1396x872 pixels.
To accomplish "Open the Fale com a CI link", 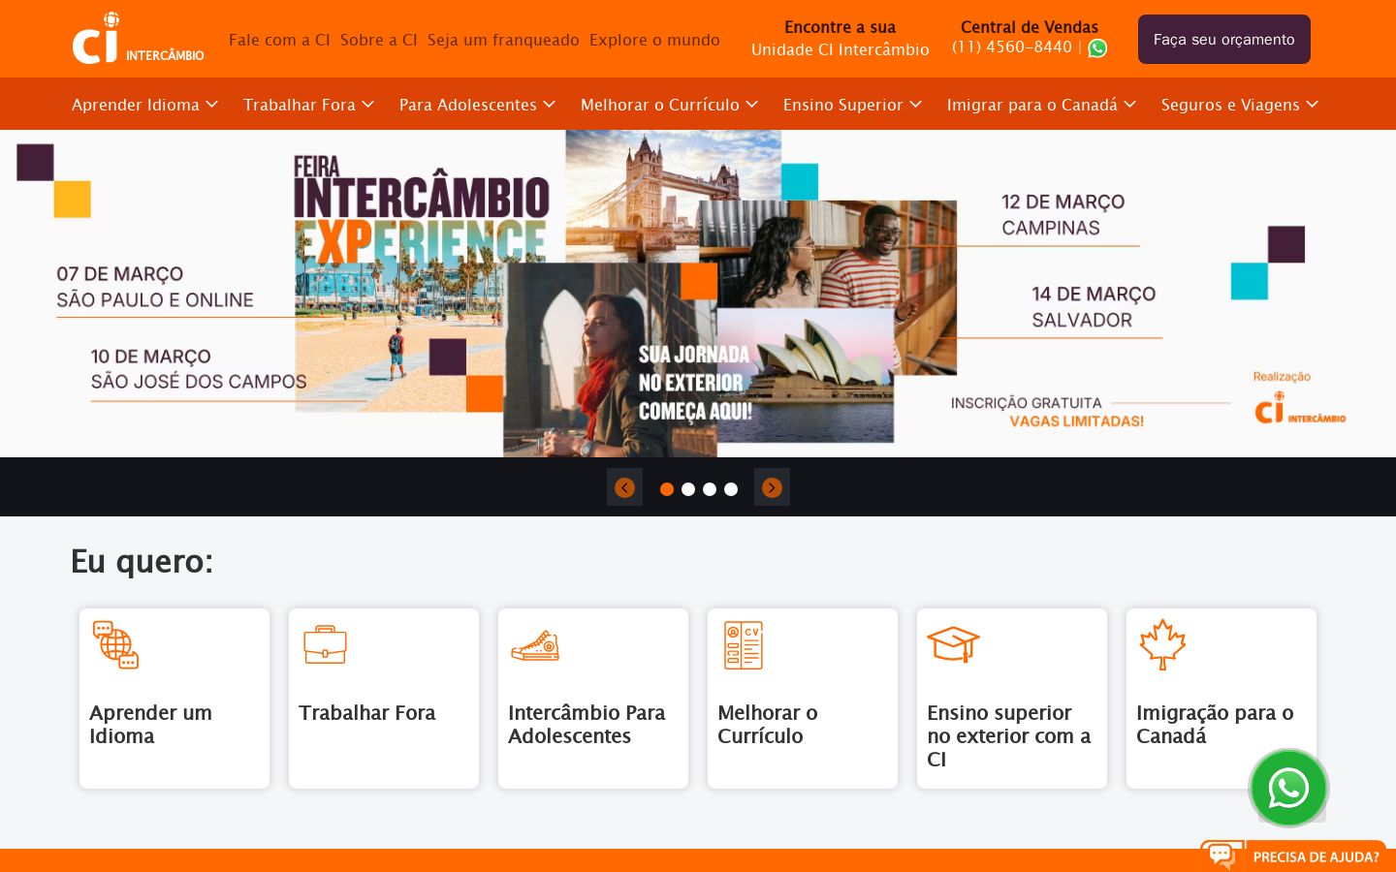I will (279, 40).
